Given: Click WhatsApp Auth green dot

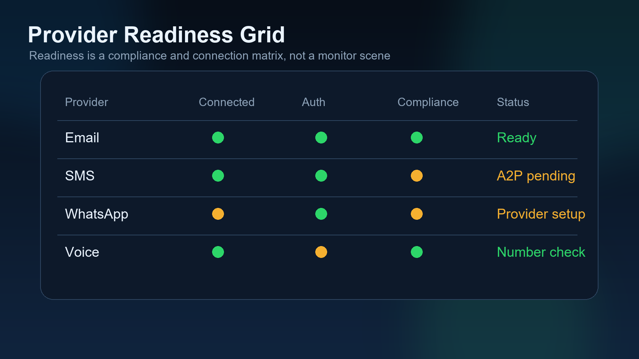Looking at the screenshot, I should 321,214.
